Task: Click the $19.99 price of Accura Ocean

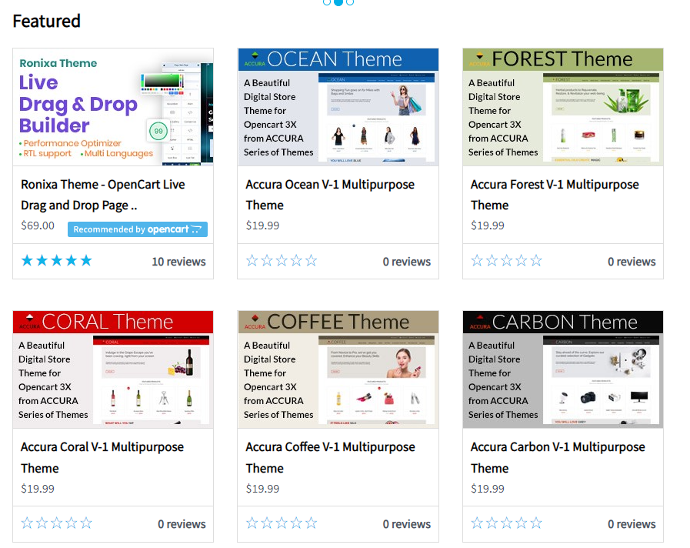Action: click(x=263, y=226)
